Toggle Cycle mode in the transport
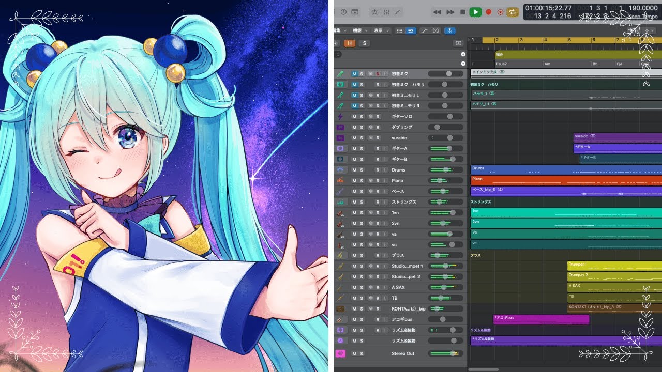The image size is (662, 372). pyautogui.click(x=513, y=12)
